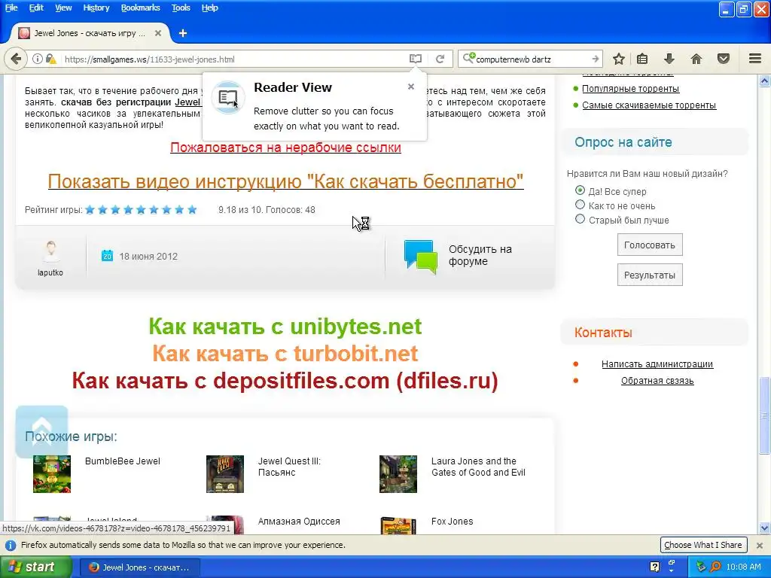Save page to Pocket icon
The width and height of the screenshot is (771, 578).
click(x=724, y=59)
